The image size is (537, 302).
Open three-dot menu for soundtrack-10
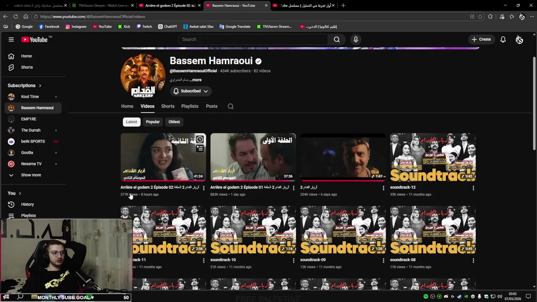[293, 260]
